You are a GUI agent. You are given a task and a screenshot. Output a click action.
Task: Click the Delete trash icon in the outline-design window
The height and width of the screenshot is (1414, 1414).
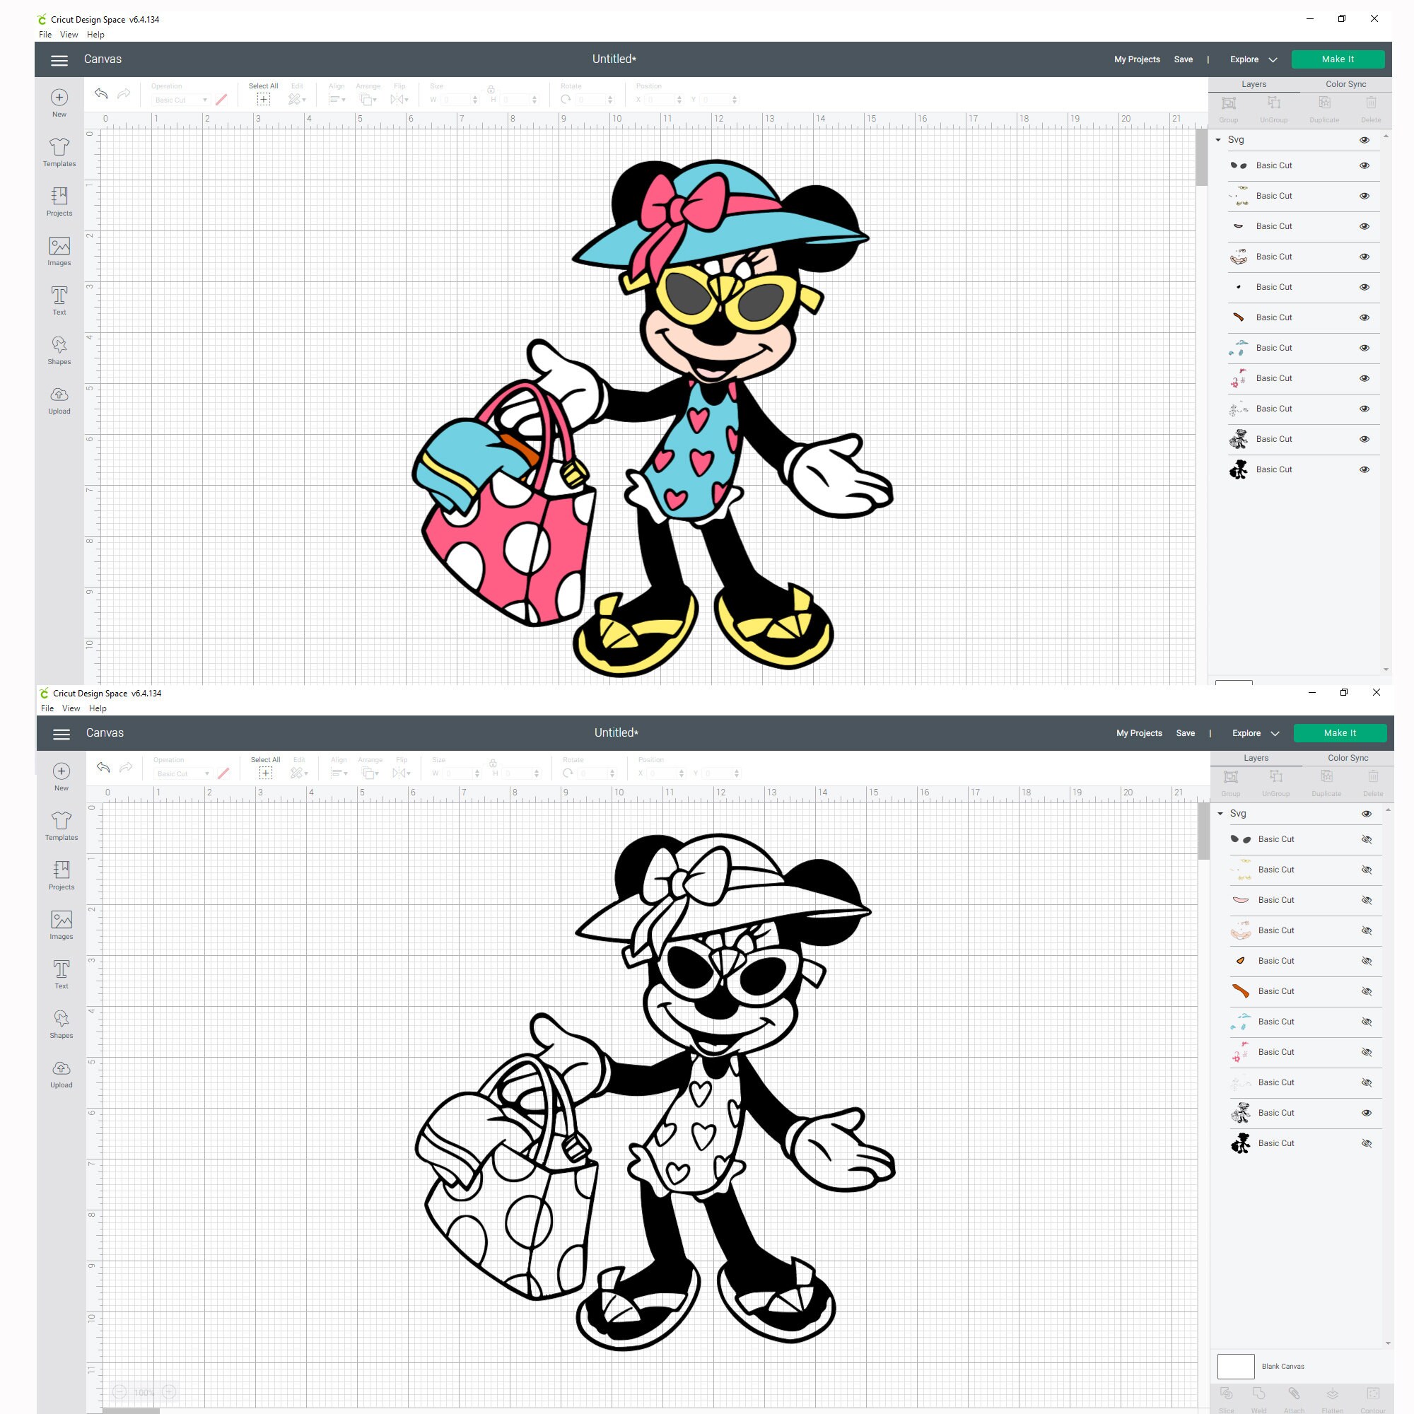pyautogui.click(x=1374, y=776)
